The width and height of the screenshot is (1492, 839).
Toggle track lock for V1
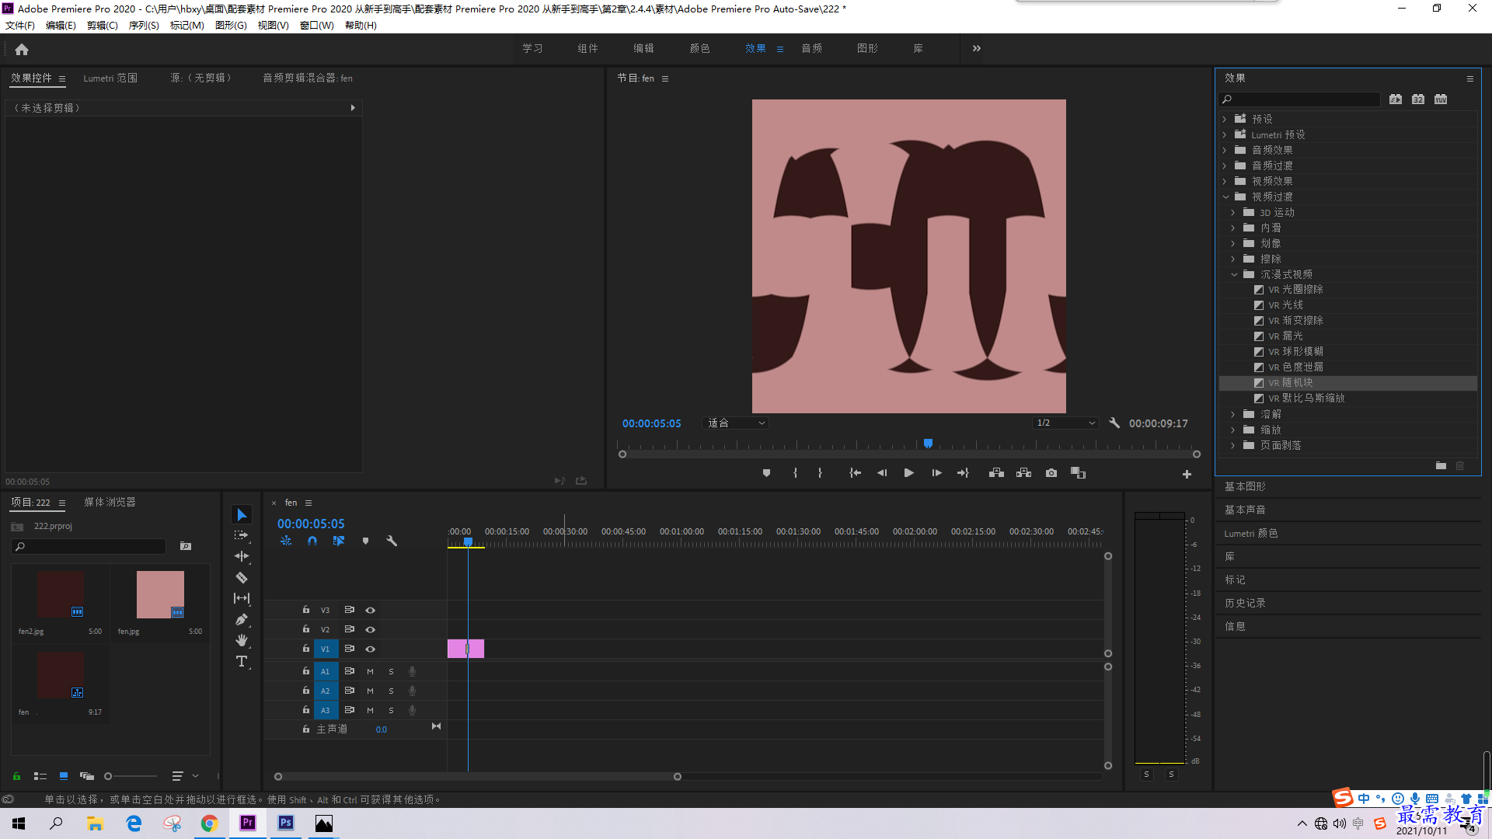305,649
